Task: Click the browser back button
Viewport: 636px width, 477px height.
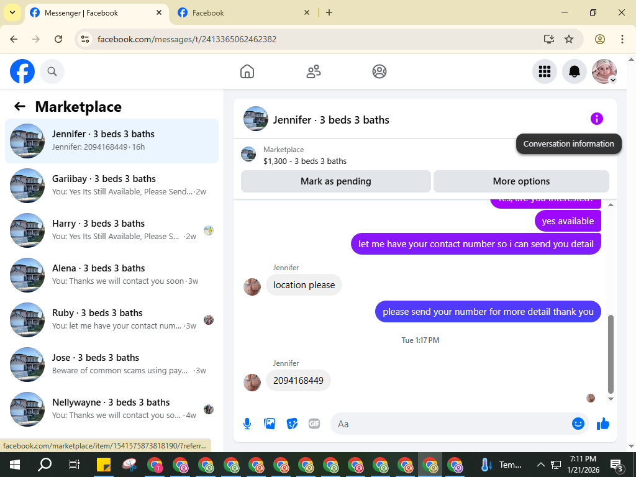Action: click(x=14, y=39)
